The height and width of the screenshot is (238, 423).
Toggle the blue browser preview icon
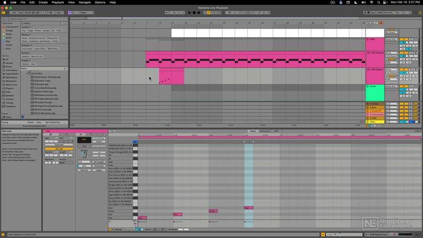pyautogui.click(x=22, y=117)
